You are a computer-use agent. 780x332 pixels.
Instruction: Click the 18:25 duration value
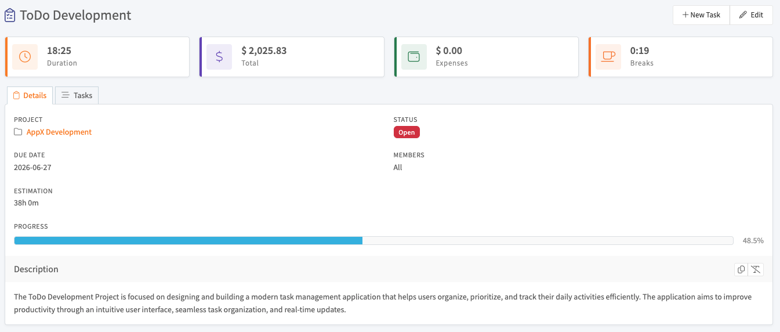coord(59,51)
